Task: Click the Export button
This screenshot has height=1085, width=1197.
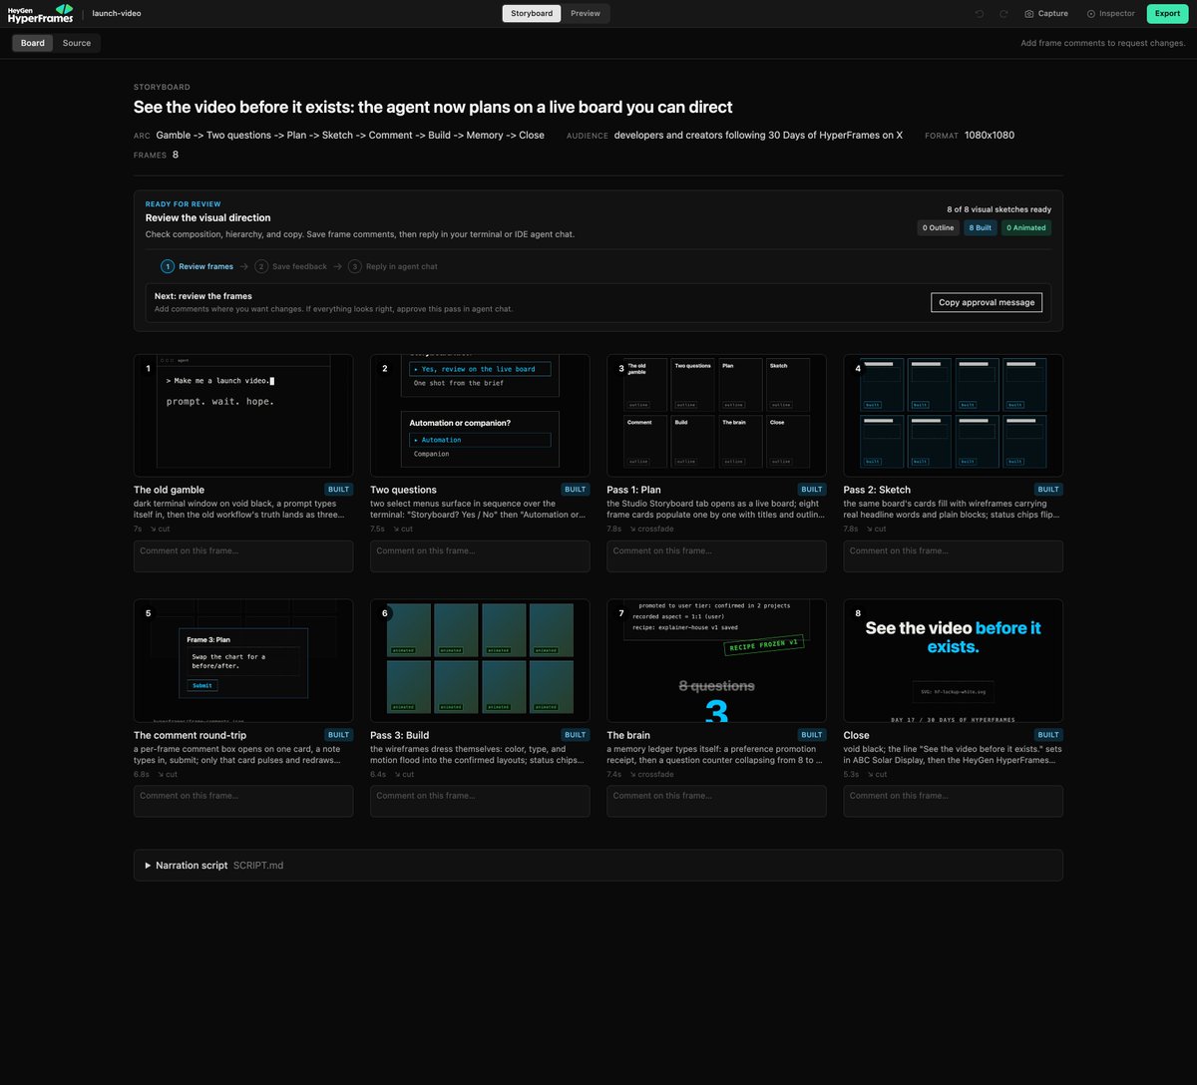Action: coord(1167,14)
